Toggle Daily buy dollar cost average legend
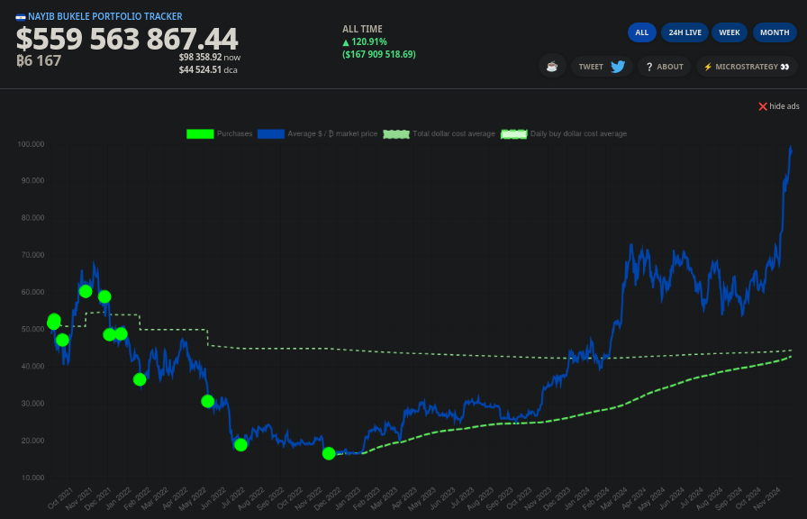This screenshot has height=519, width=807. point(578,134)
